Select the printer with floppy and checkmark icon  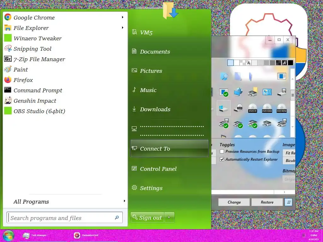tap(224, 123)
